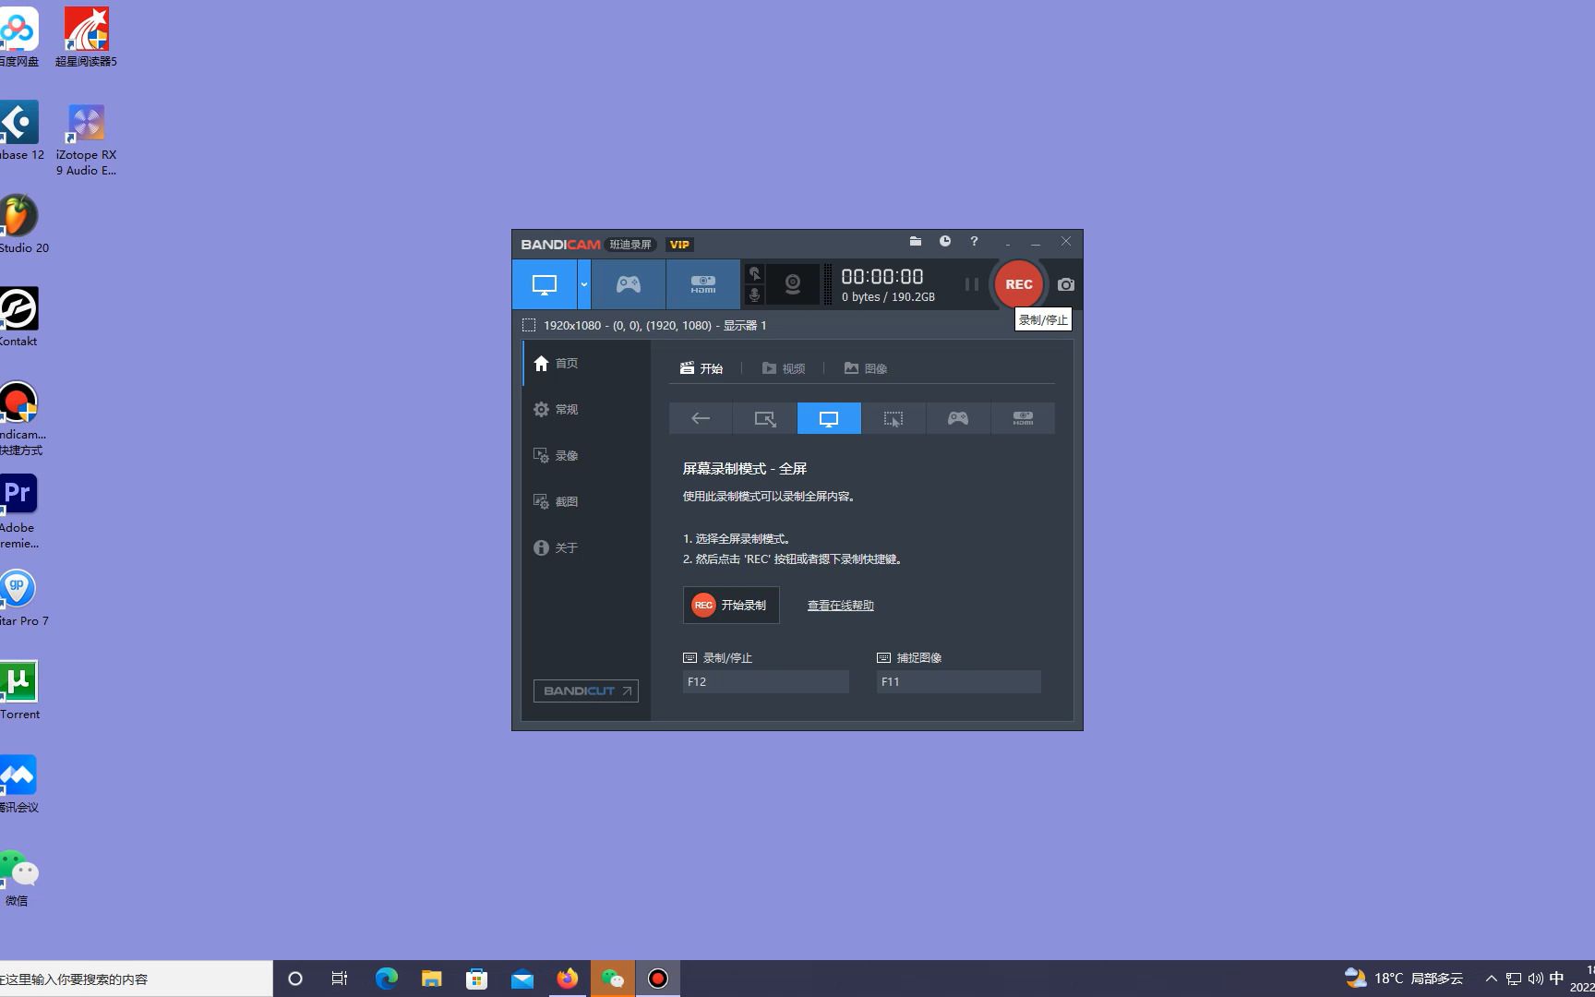This screenshot has height=997, width=1595.
Task: Open 超星阅读器5 desktop shortcut
Action: click(87, 37)
